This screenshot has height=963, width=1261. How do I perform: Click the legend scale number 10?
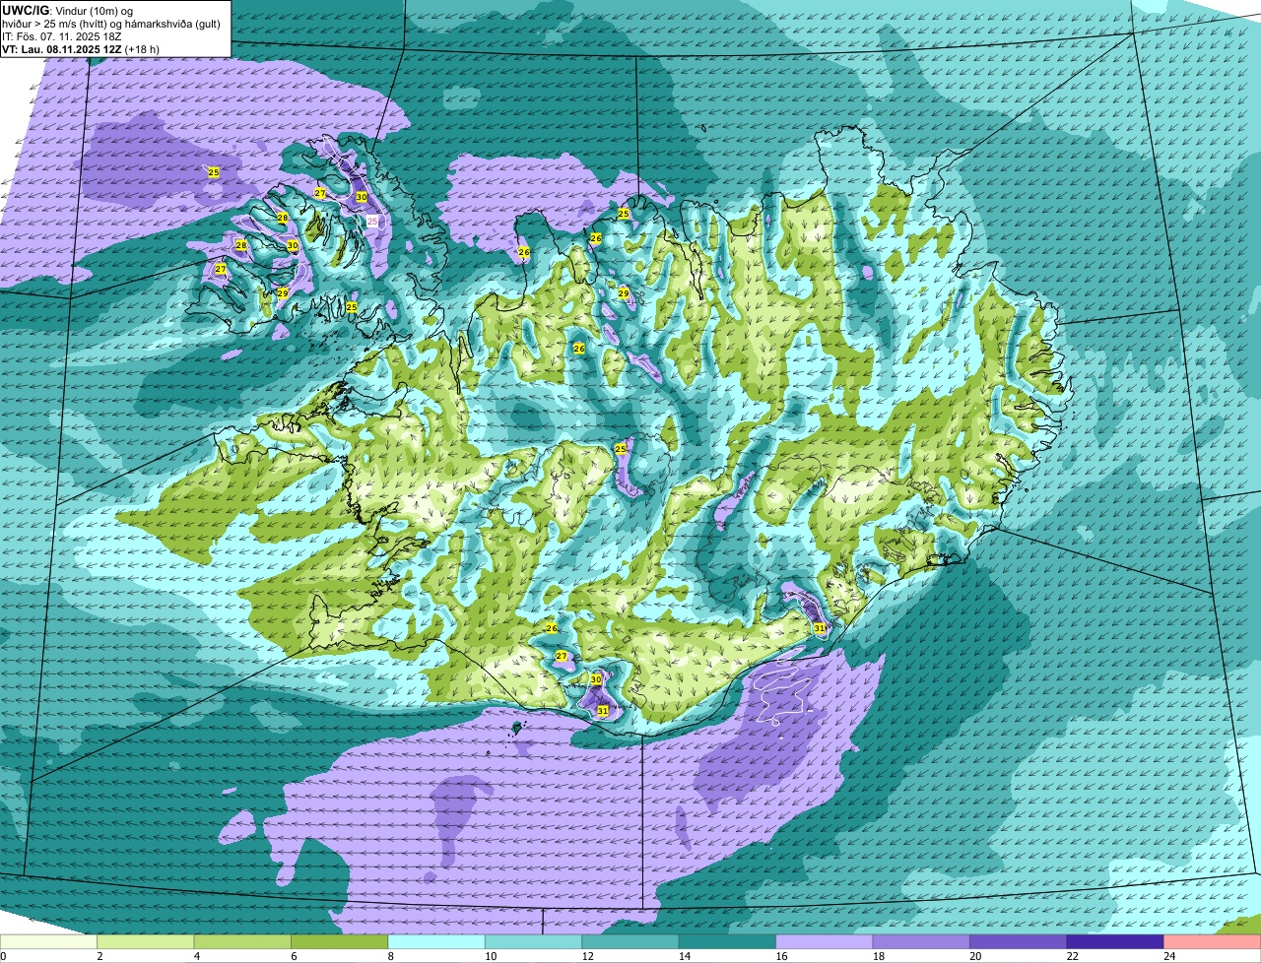(x=490, y=956)
